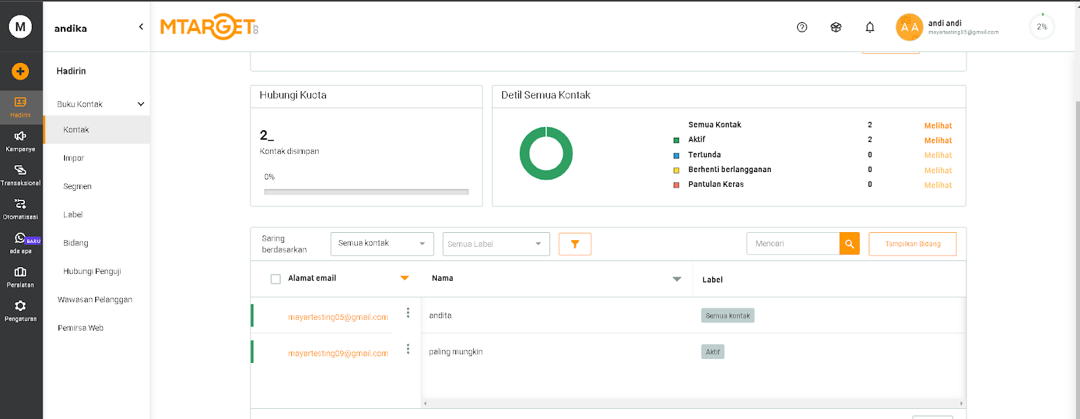
Task: Select Impor in the sidebar
Action: 74,158
